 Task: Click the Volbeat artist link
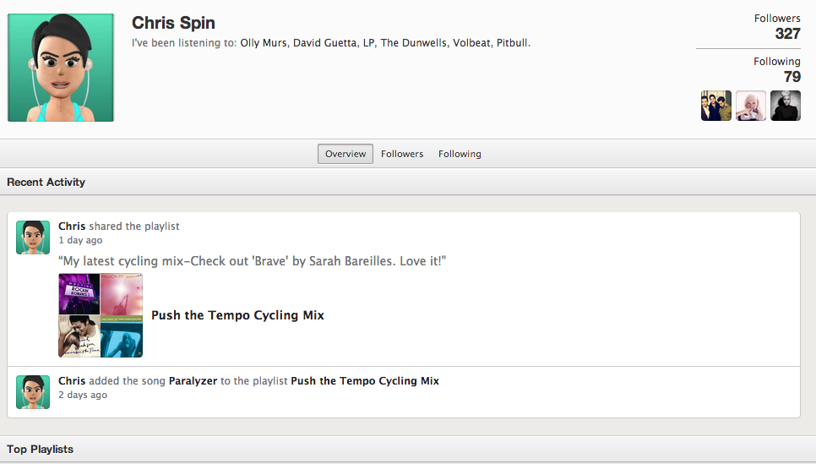pos(471,43)
